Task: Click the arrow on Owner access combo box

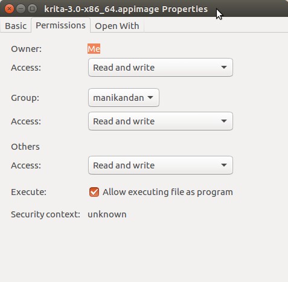Action: [224, 67]
